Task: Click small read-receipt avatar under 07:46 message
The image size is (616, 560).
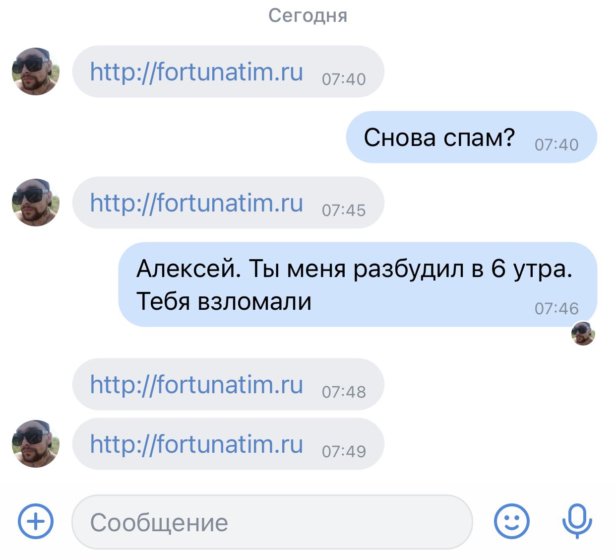Action: coord(583,333)
